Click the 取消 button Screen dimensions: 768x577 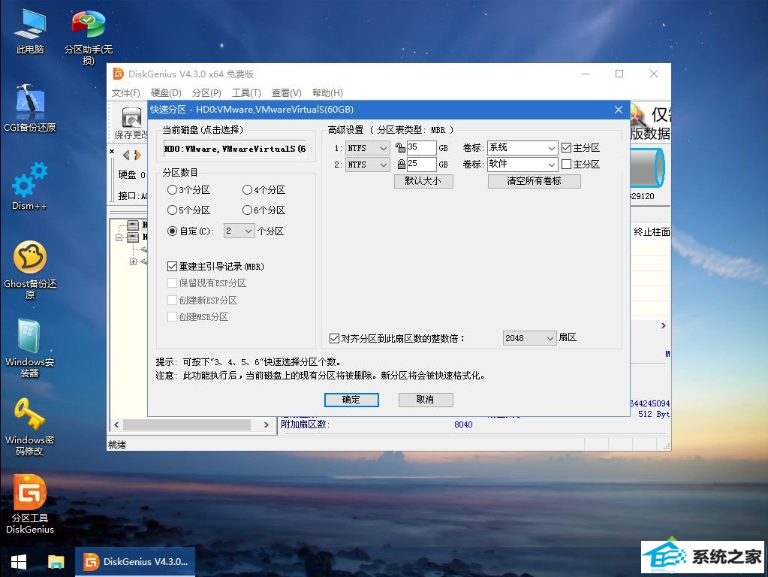(x=426, y=400)
